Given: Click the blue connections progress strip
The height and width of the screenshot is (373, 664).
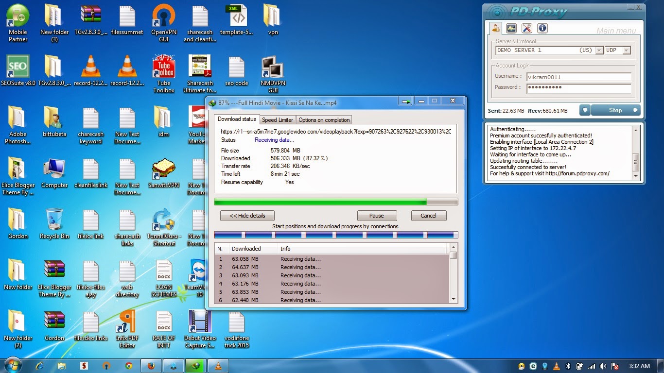Looking at the screenshot, I should pos(336,235).
